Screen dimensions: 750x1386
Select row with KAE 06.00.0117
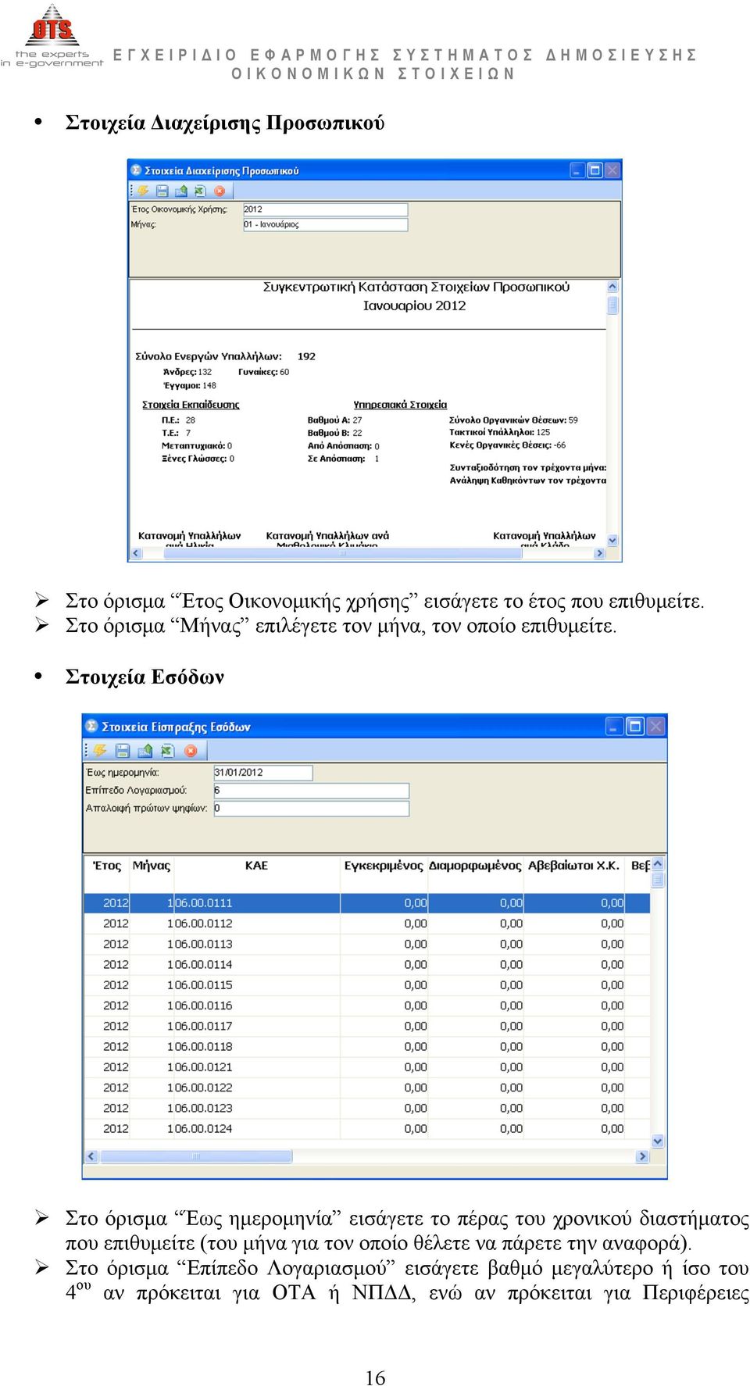point(367,1026)
